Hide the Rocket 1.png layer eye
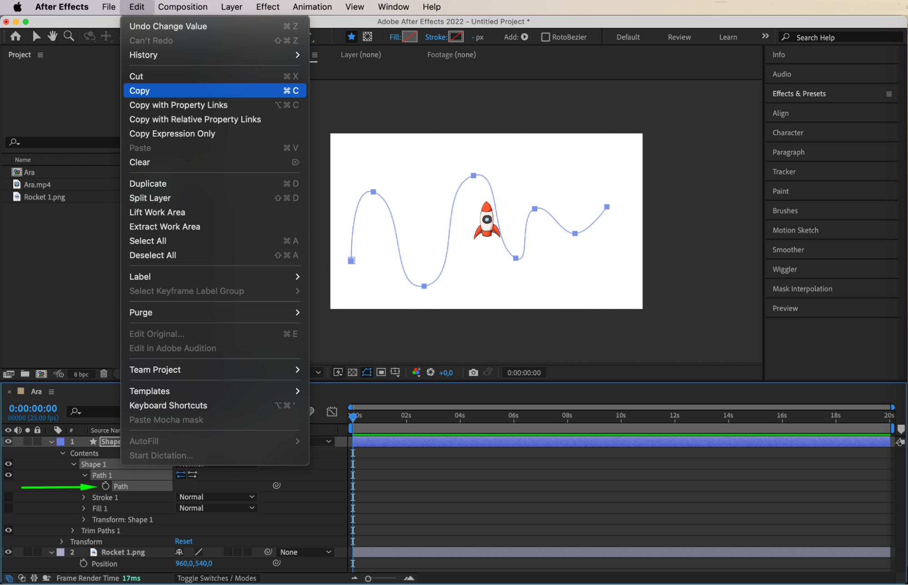Viewport: 908px width, 585px height. [8, 552]
